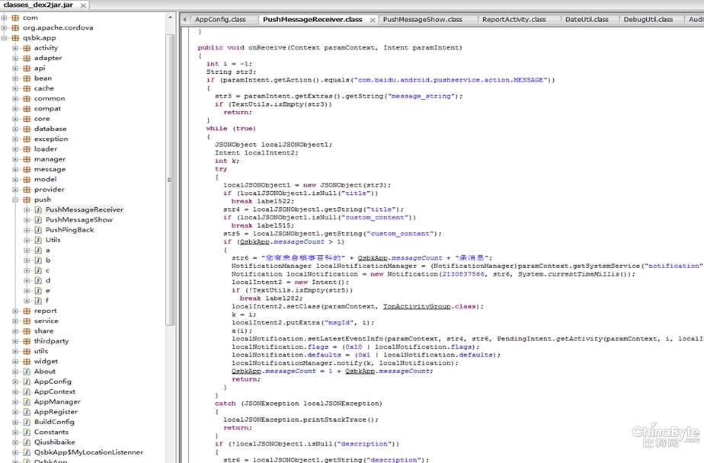Switch to the AppConfig.class tab
Image resolution: width=704 pixels, height=463 pixels.
coord(220,19)
